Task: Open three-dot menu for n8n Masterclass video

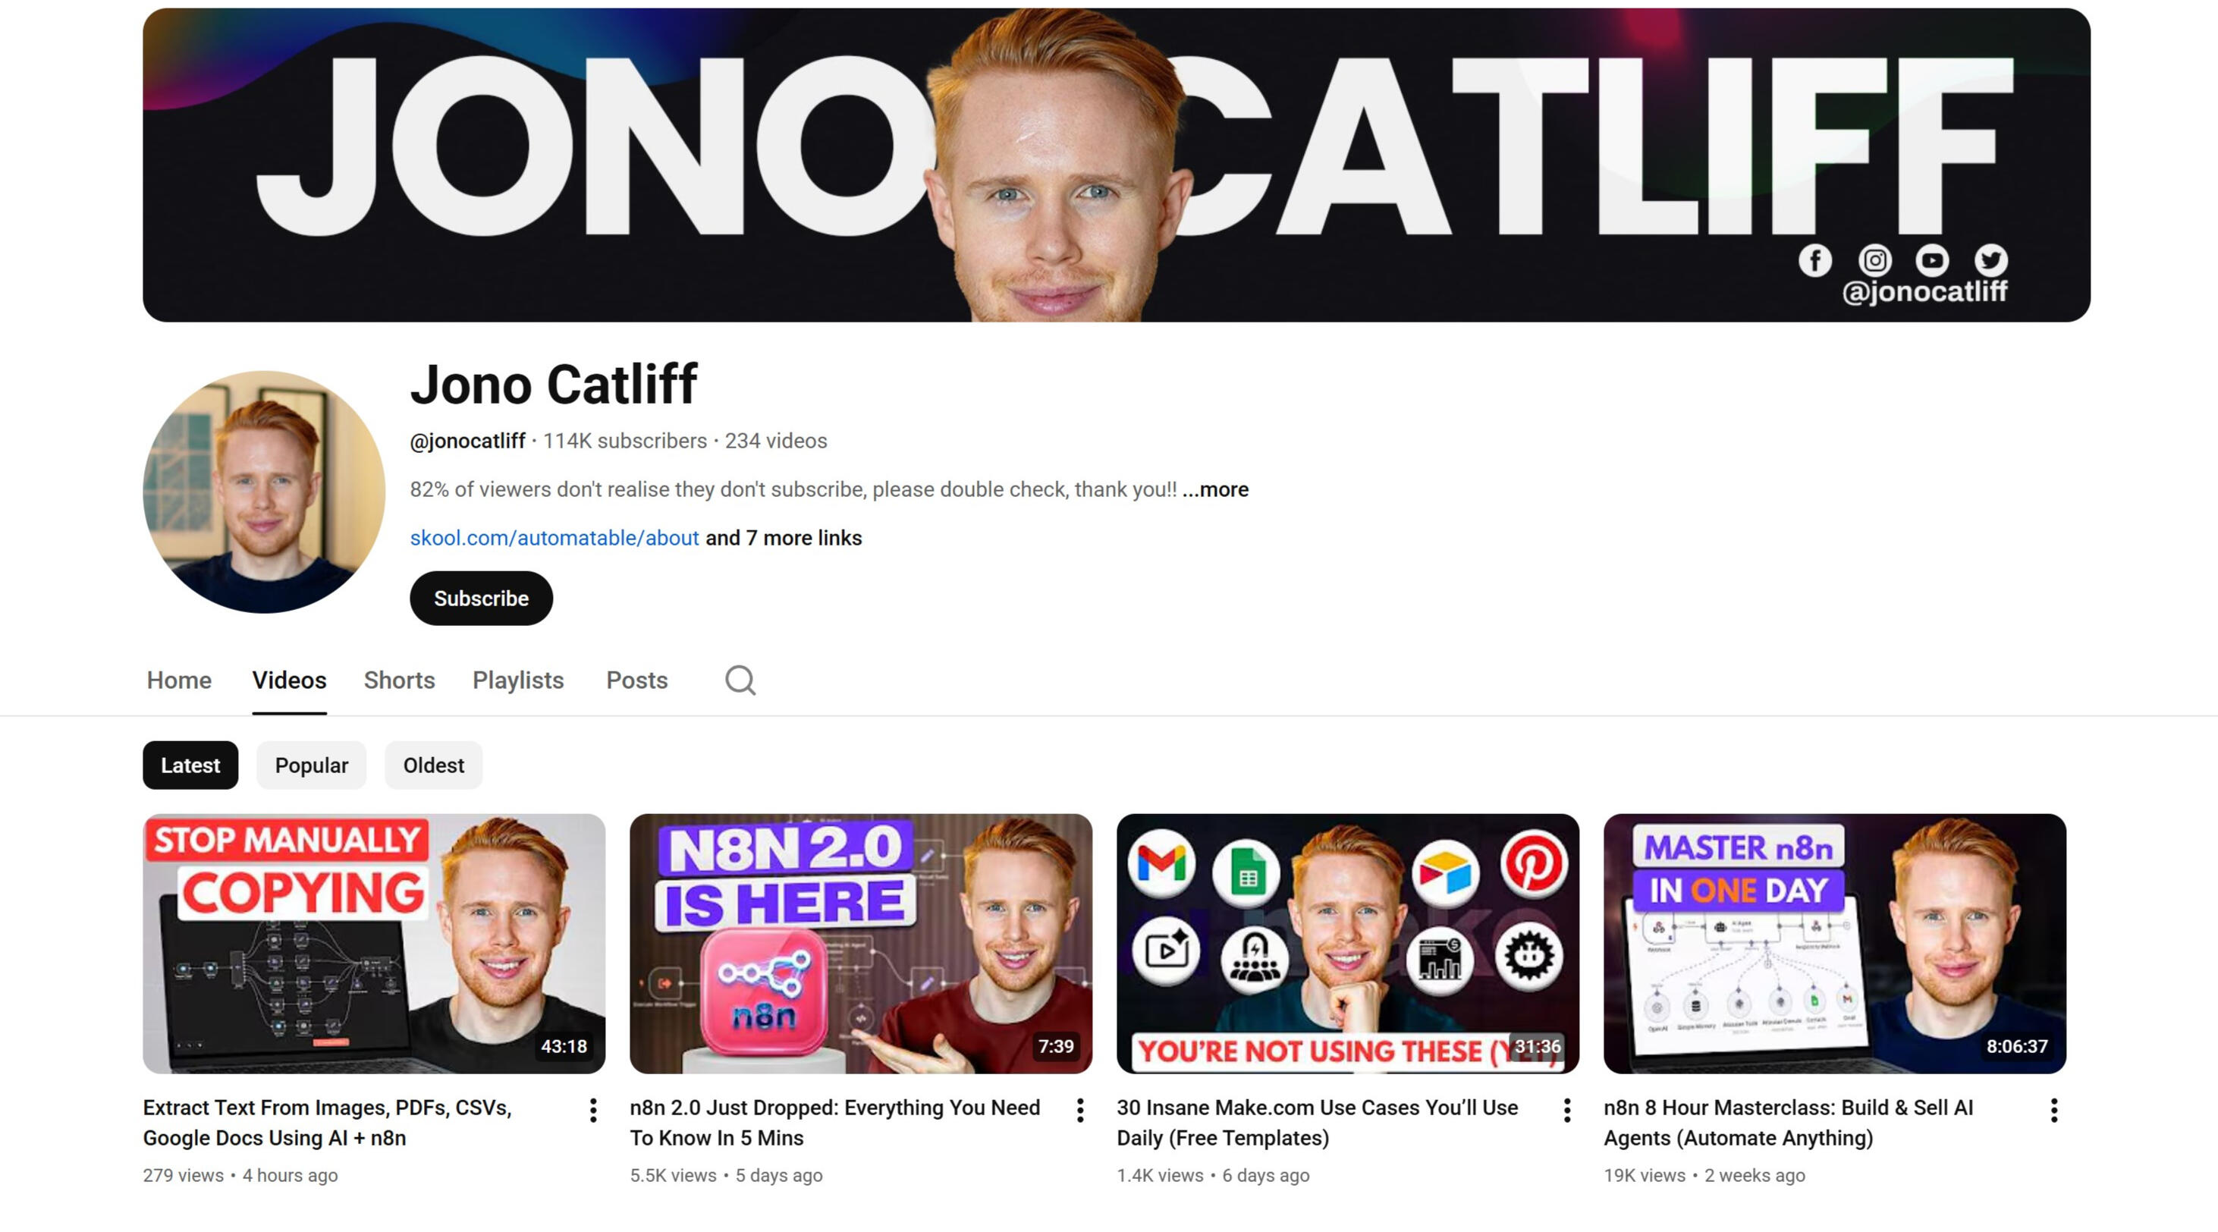Action: 2053,1111
